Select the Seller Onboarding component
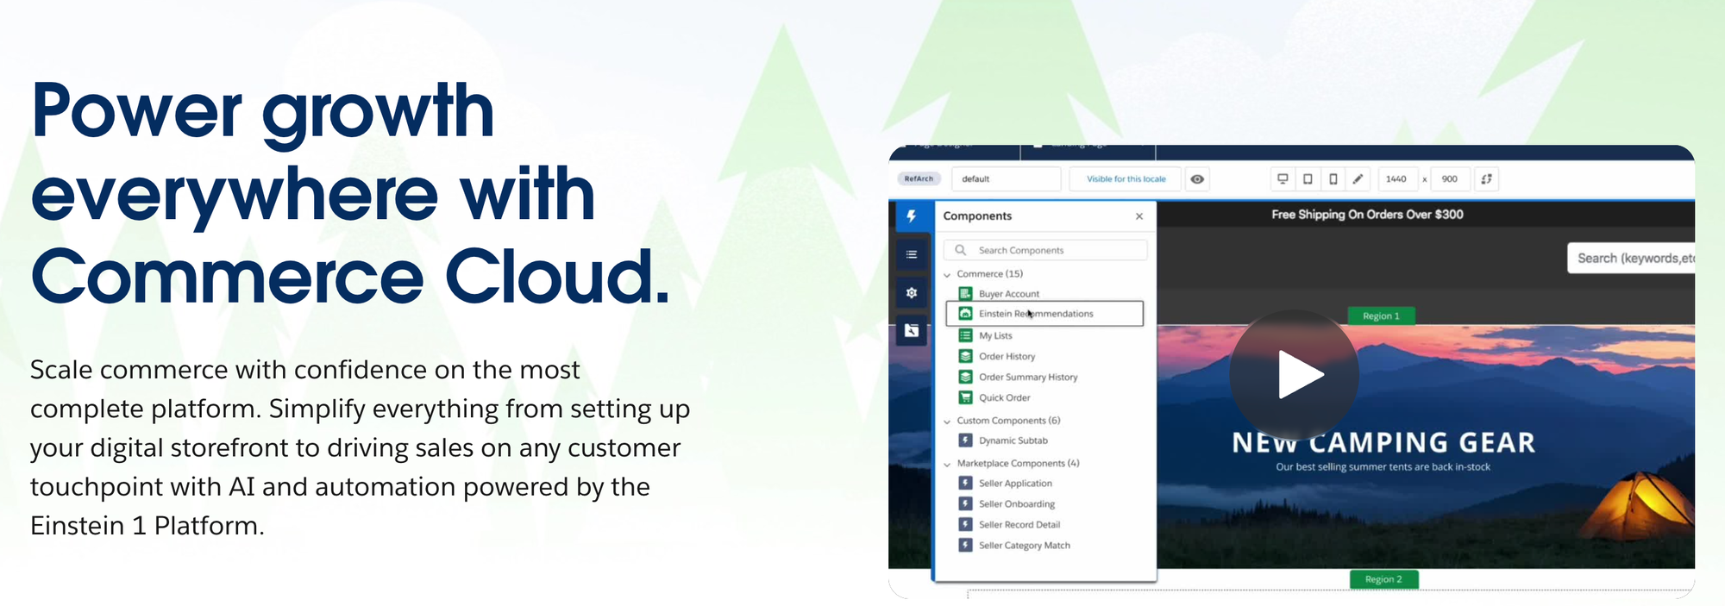This screenshot has height=606, width=1725. tap(1007, 504)
